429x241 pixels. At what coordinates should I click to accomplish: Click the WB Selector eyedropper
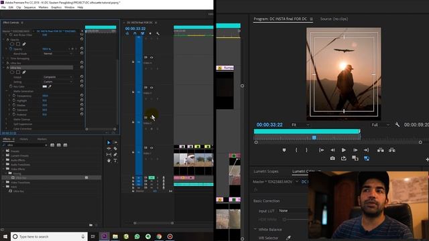[288, 238]
